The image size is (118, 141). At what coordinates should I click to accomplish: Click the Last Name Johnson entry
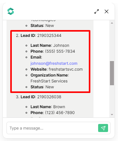tap(50, 46)
